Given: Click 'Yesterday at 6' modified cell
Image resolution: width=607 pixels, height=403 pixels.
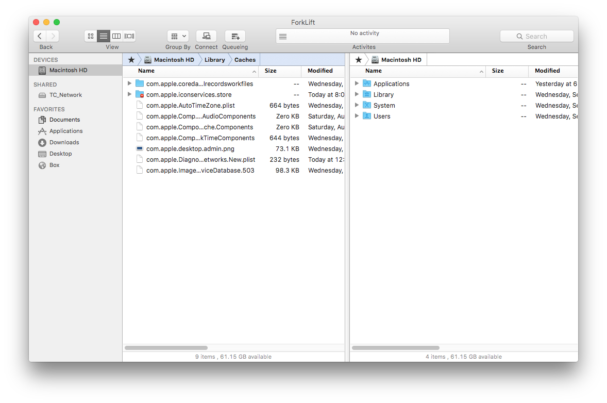Looking at the screenshot, I should (557, 83).
